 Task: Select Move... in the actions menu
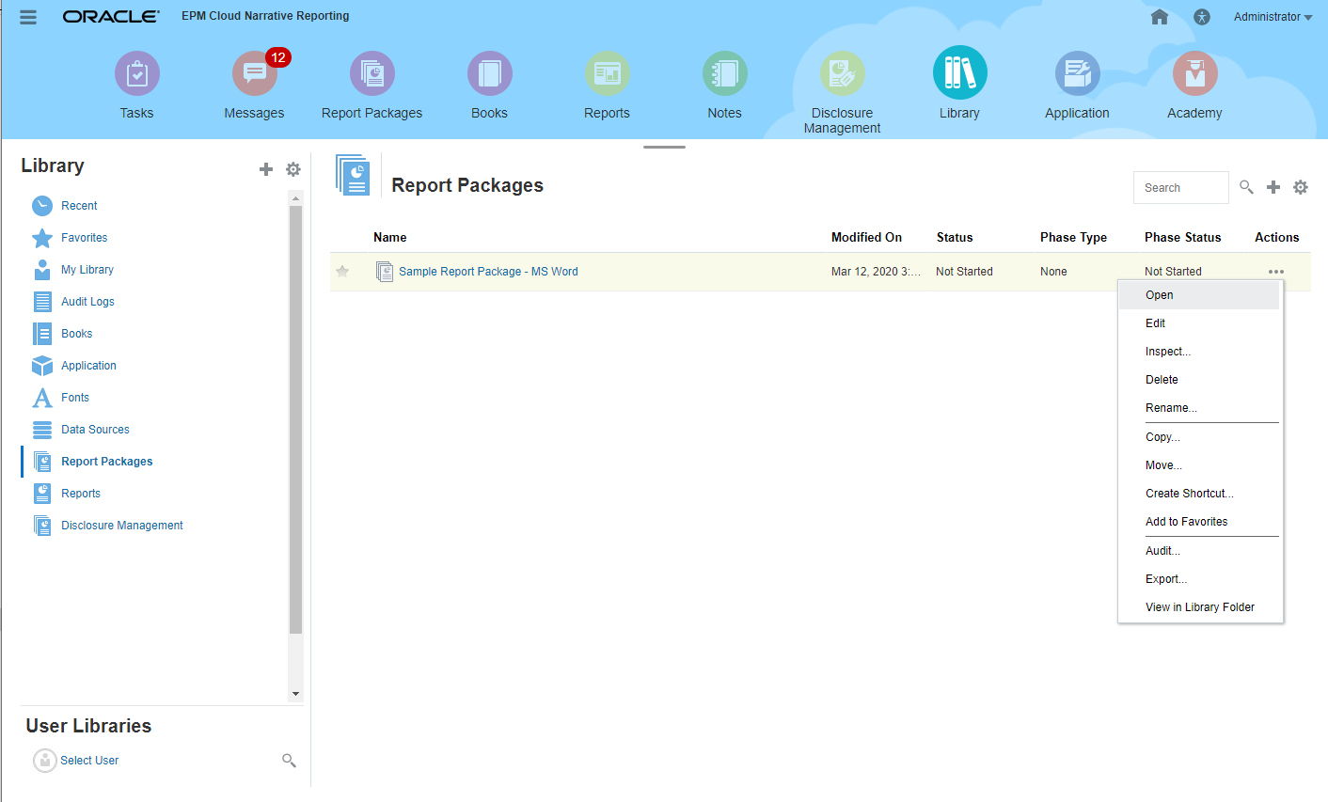tap(1199, 465)
